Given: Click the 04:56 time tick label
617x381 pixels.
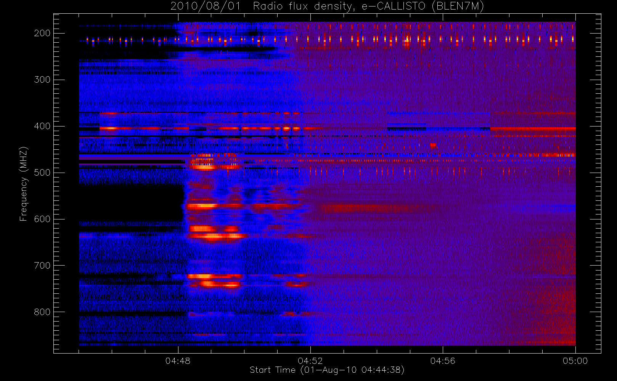Looking at the screenshot, I should coord(443,361).
